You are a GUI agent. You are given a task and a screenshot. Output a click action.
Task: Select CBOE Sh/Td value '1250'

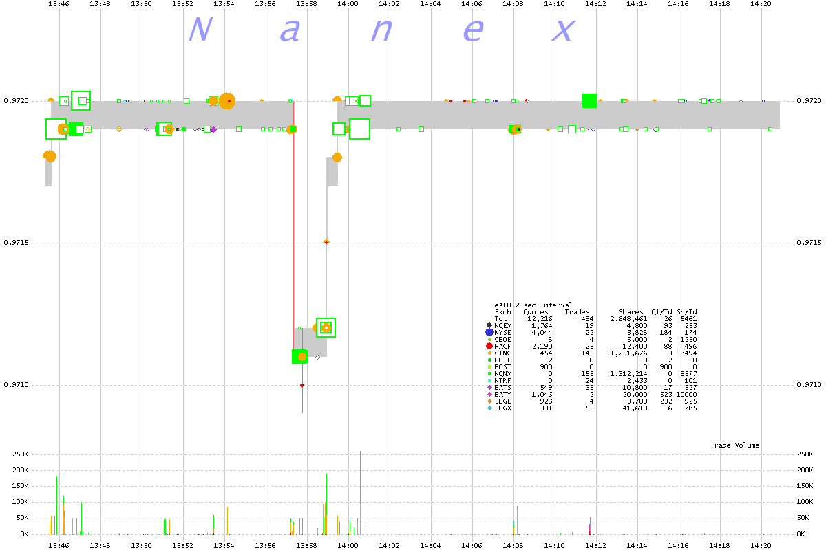689,339
